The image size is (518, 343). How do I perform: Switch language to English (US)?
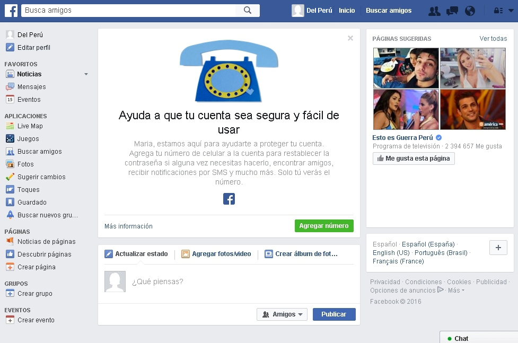pyautogui.click(x=391, y=253)
